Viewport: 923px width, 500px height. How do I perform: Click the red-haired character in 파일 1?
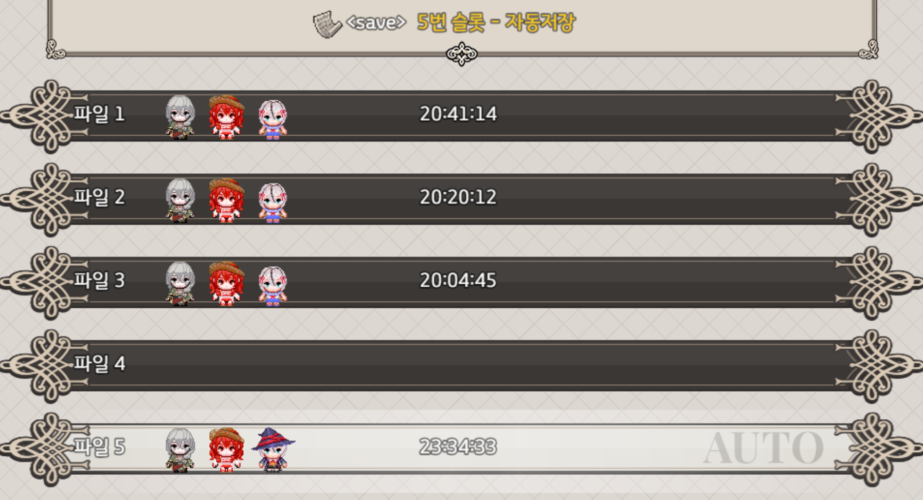coord(226,117)
